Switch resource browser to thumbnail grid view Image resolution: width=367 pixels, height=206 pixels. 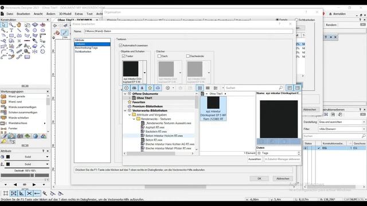[x=200, y=88]
